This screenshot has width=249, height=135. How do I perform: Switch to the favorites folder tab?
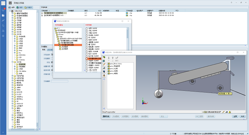pos(28,7)
